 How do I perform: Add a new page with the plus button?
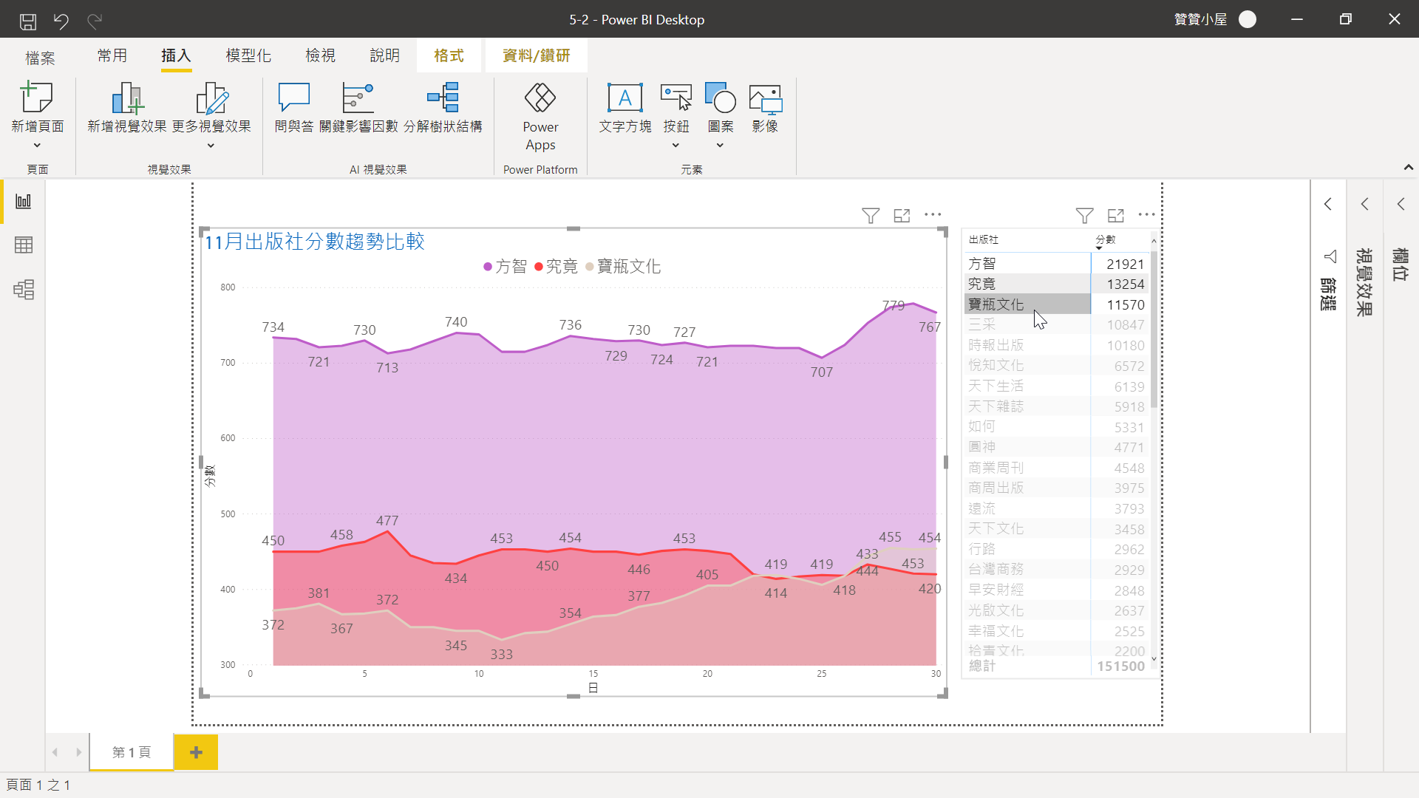click(196, 752)
